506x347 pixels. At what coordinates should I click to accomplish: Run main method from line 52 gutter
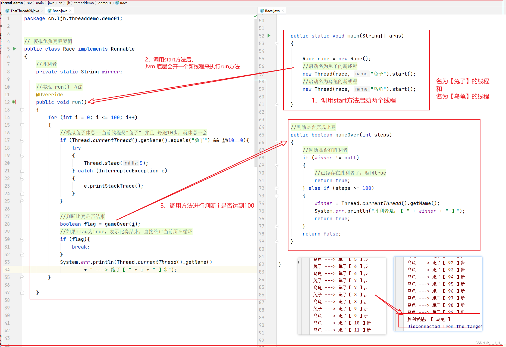coord(269,36)
